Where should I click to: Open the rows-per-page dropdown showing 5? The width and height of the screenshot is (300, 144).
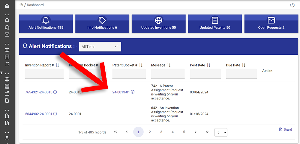[221, 132]
